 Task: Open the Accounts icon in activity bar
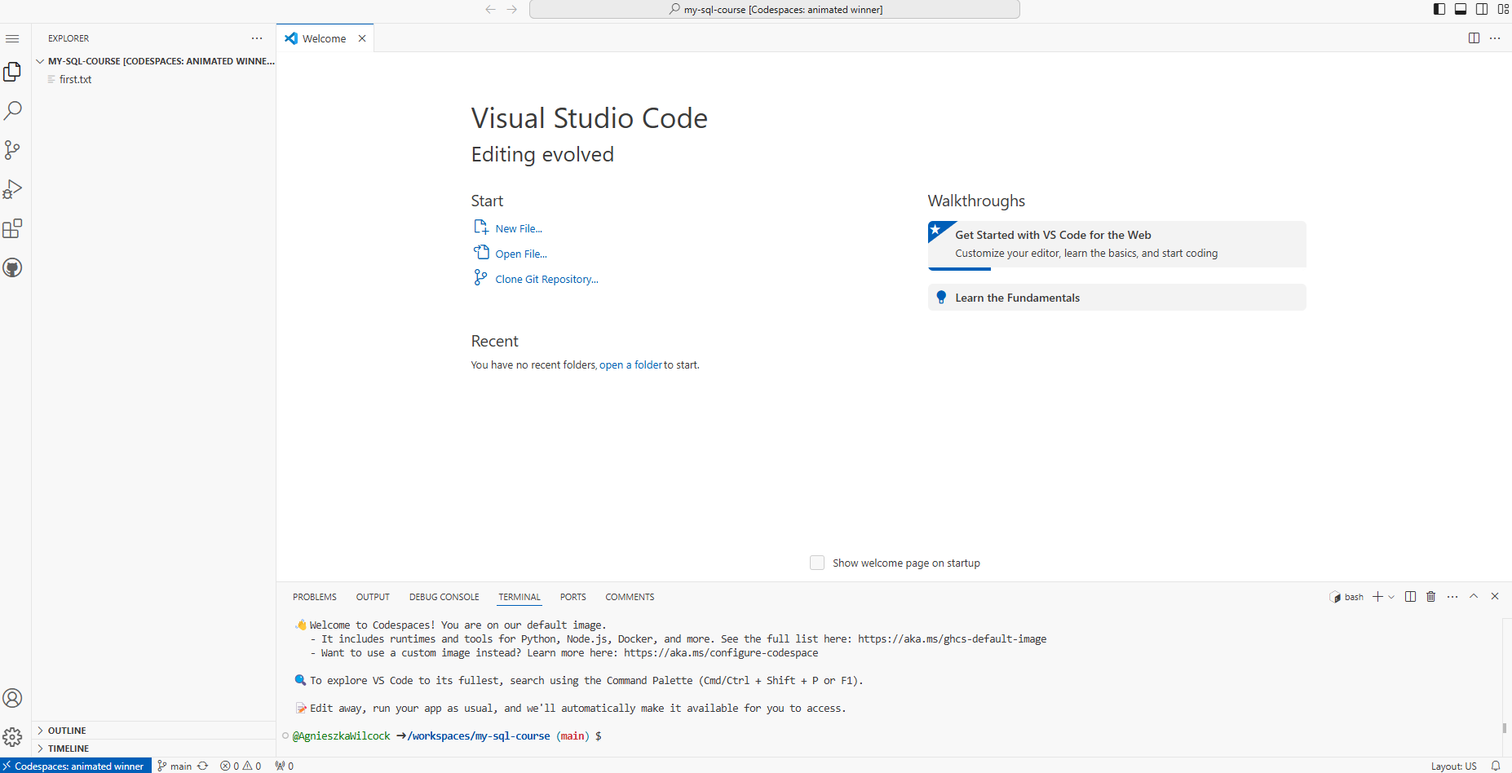tap(12, 698)
